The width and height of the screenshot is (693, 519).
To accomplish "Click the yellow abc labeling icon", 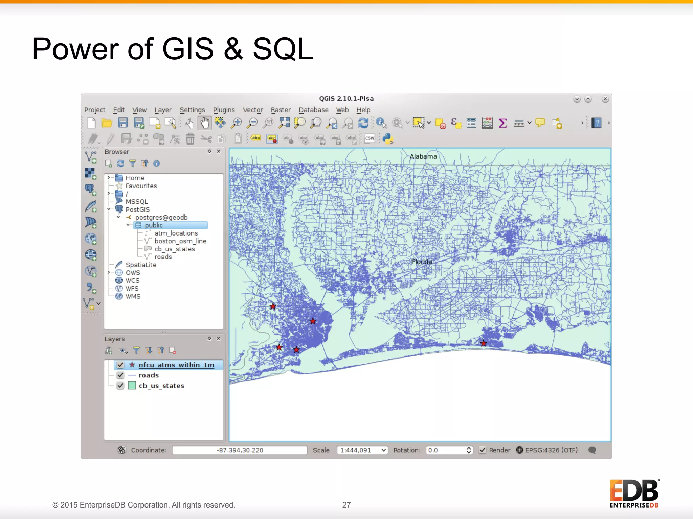I will click(x=256, y=138).
